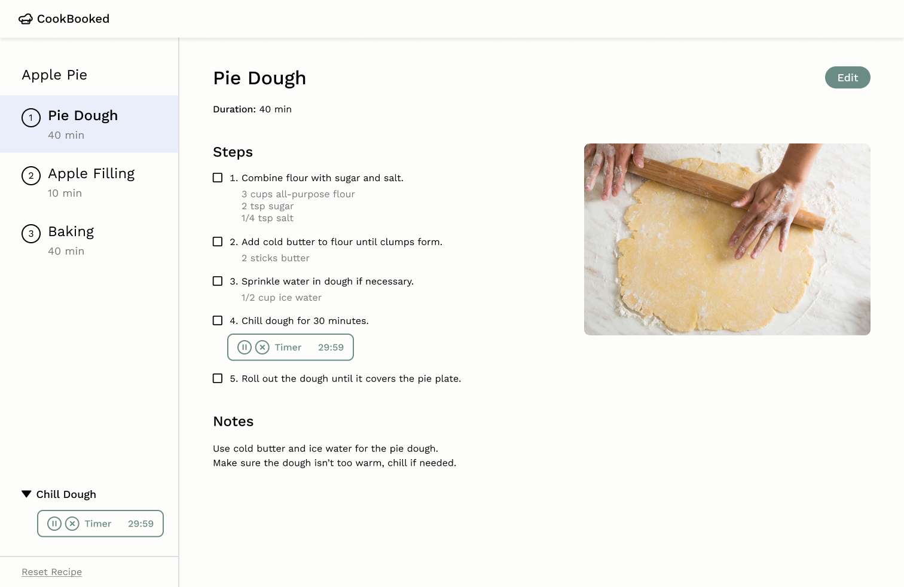Image resolution: width=904 pixels, height=587 pixels.
Task: Click the CookBooked chef hat logo
Action: 26,19
